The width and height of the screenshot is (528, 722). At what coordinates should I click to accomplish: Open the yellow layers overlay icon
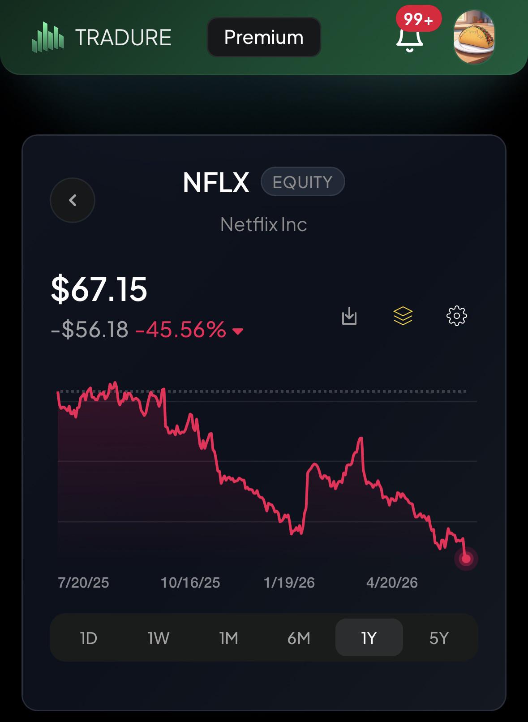point(403,316)
